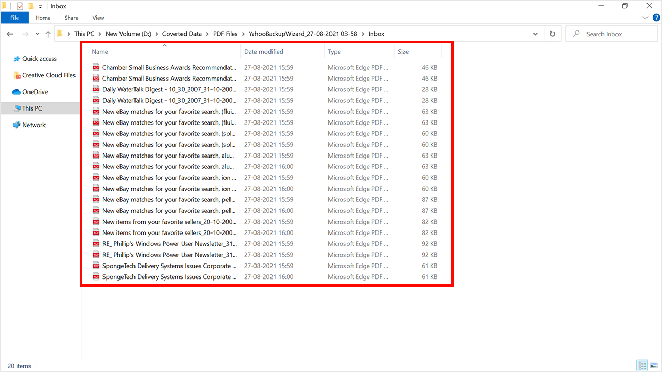Select eBay matches 'ion' file modified 15:59
Image resolution: width=662 pixels, height=372 pixels.
pyautogui.click(x=265, y=178)
